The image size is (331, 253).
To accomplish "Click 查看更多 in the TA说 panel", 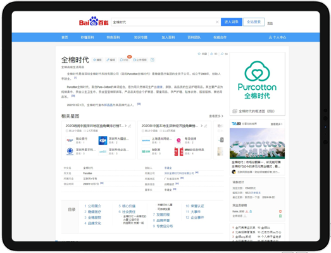I will [277, 124].
